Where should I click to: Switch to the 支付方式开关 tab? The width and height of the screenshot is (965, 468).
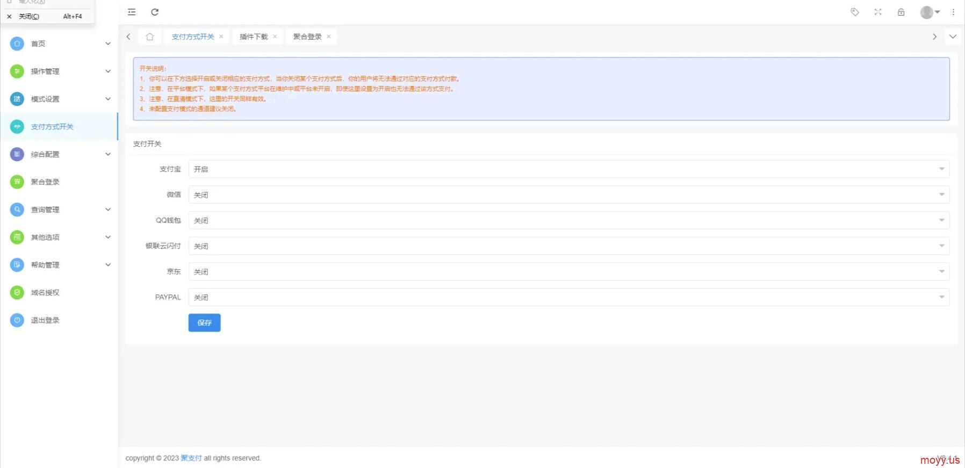coord(193,37)
